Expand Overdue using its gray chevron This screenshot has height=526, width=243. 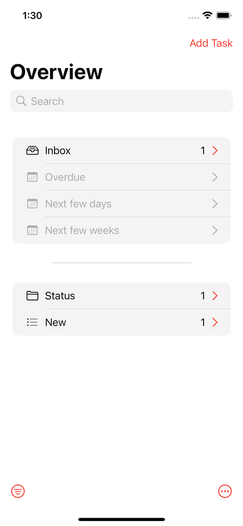tap(215, 177)
